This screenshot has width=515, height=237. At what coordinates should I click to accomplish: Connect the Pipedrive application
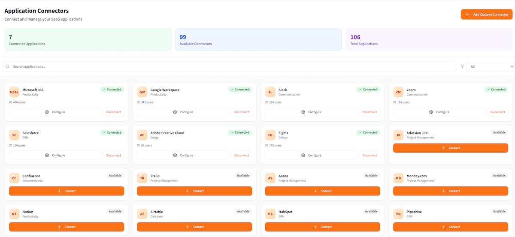click(451, 227)
